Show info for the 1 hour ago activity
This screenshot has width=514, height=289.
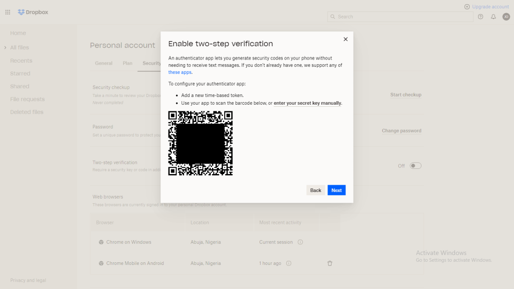[x=288, y=263]
